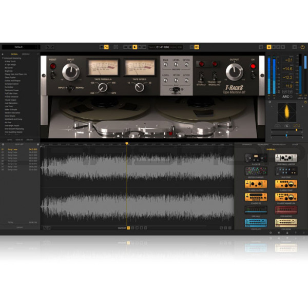Viewport: 308px width, 308px height.
Task: Flip the toggle switch under RESET lamp
Action: [53, 75]
